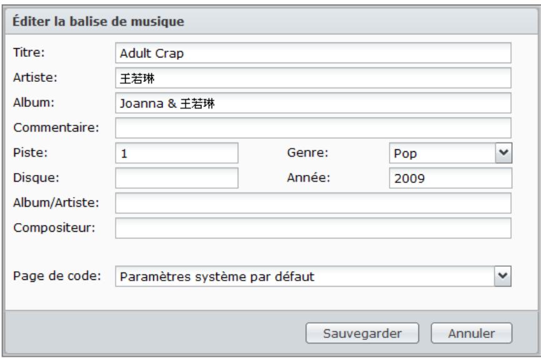
Task: Focus the Artiste input field
Action: pyautogui.click(x=313, y=78)
